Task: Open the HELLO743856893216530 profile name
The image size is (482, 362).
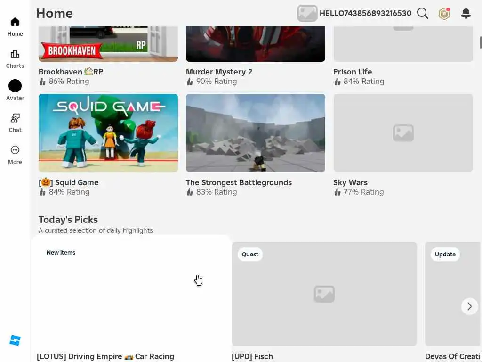Action: [365, 13]
